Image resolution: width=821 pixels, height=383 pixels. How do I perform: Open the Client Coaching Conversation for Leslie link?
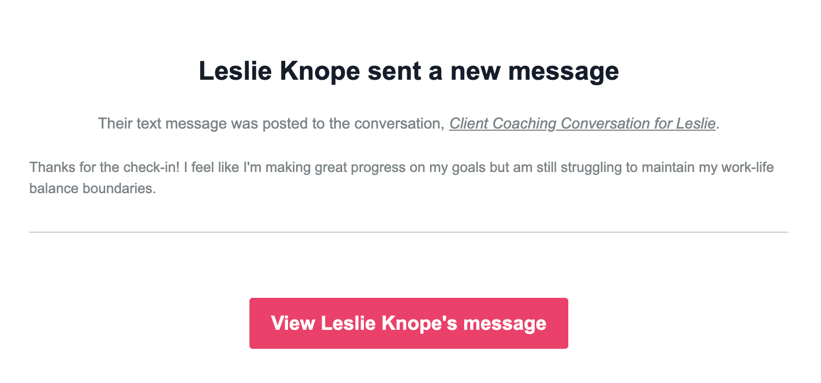pos(582,124)
